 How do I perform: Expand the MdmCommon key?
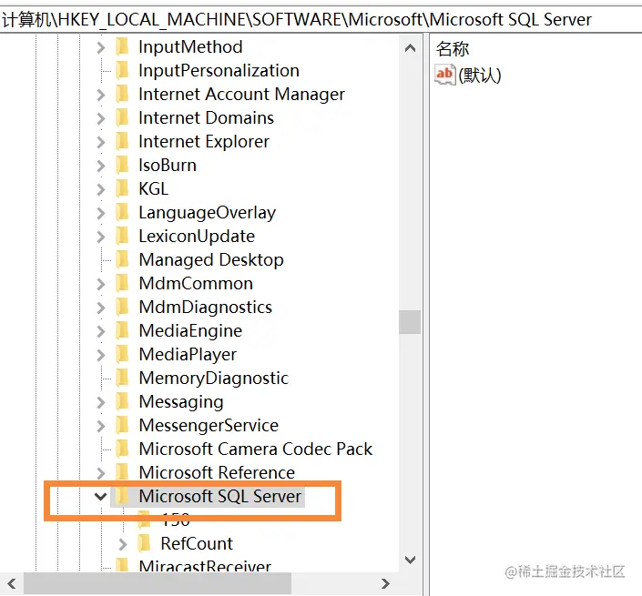(x=101, y=284)
